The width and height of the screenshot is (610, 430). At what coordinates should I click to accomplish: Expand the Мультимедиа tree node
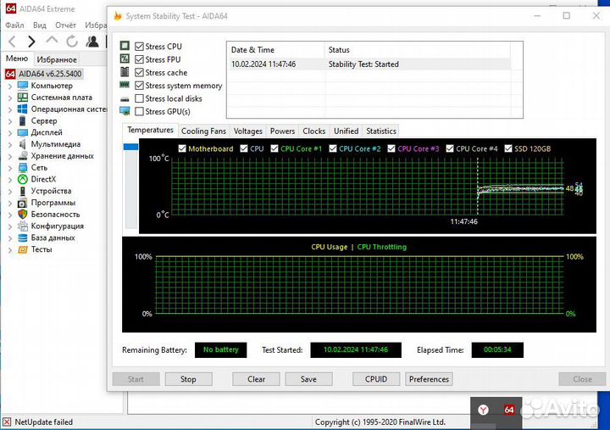tap(10, 144)
